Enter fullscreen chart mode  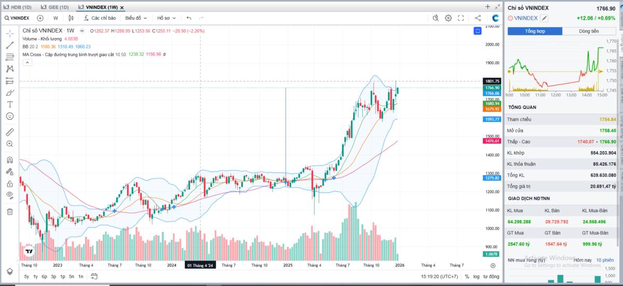click(x=461, y=18)
